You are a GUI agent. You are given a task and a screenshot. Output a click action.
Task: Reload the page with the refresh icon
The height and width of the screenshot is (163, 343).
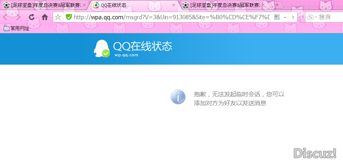32,17
